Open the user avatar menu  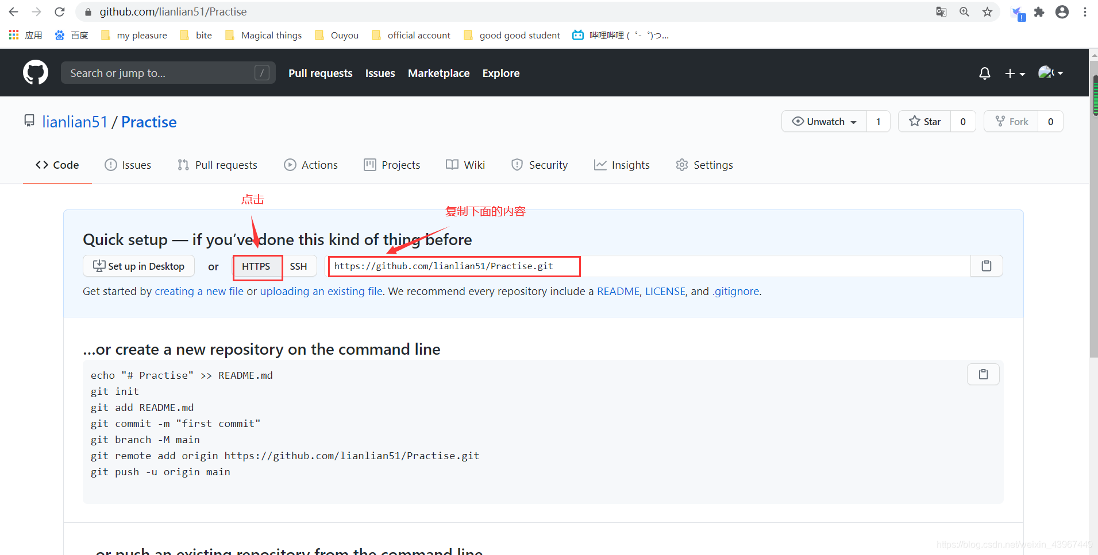click(1051, 73)
